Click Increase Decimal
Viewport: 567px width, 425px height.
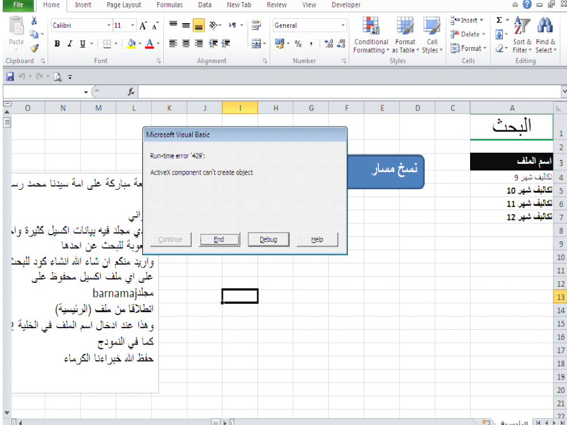[x=329, y=44]
